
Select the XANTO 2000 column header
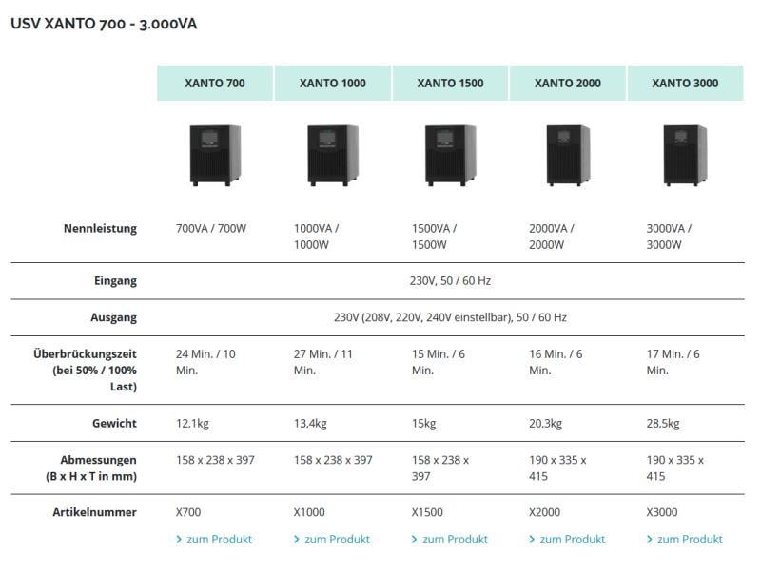(x=568, y=83)
